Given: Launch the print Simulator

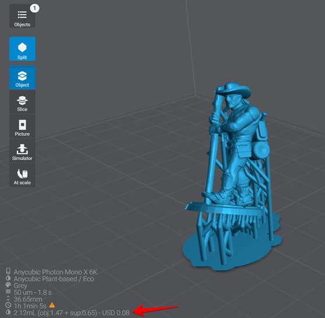Looking at the screenshot, I should [22, 151].
